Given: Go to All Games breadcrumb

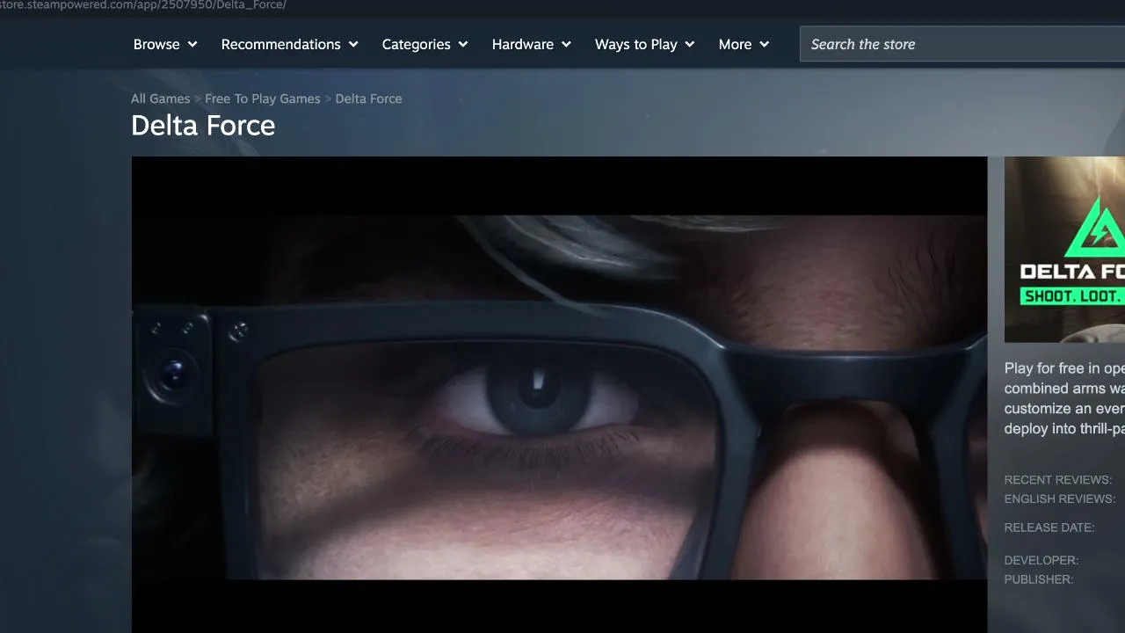Looking at the screenshot, I should coord(160,98).
